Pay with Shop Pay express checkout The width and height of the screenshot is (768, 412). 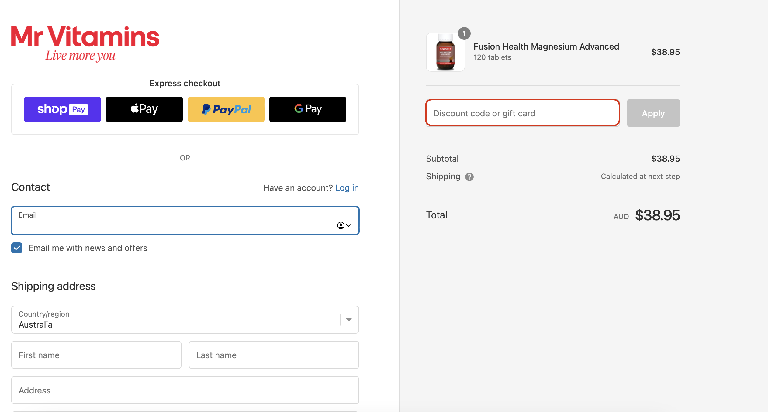[62, 109]
